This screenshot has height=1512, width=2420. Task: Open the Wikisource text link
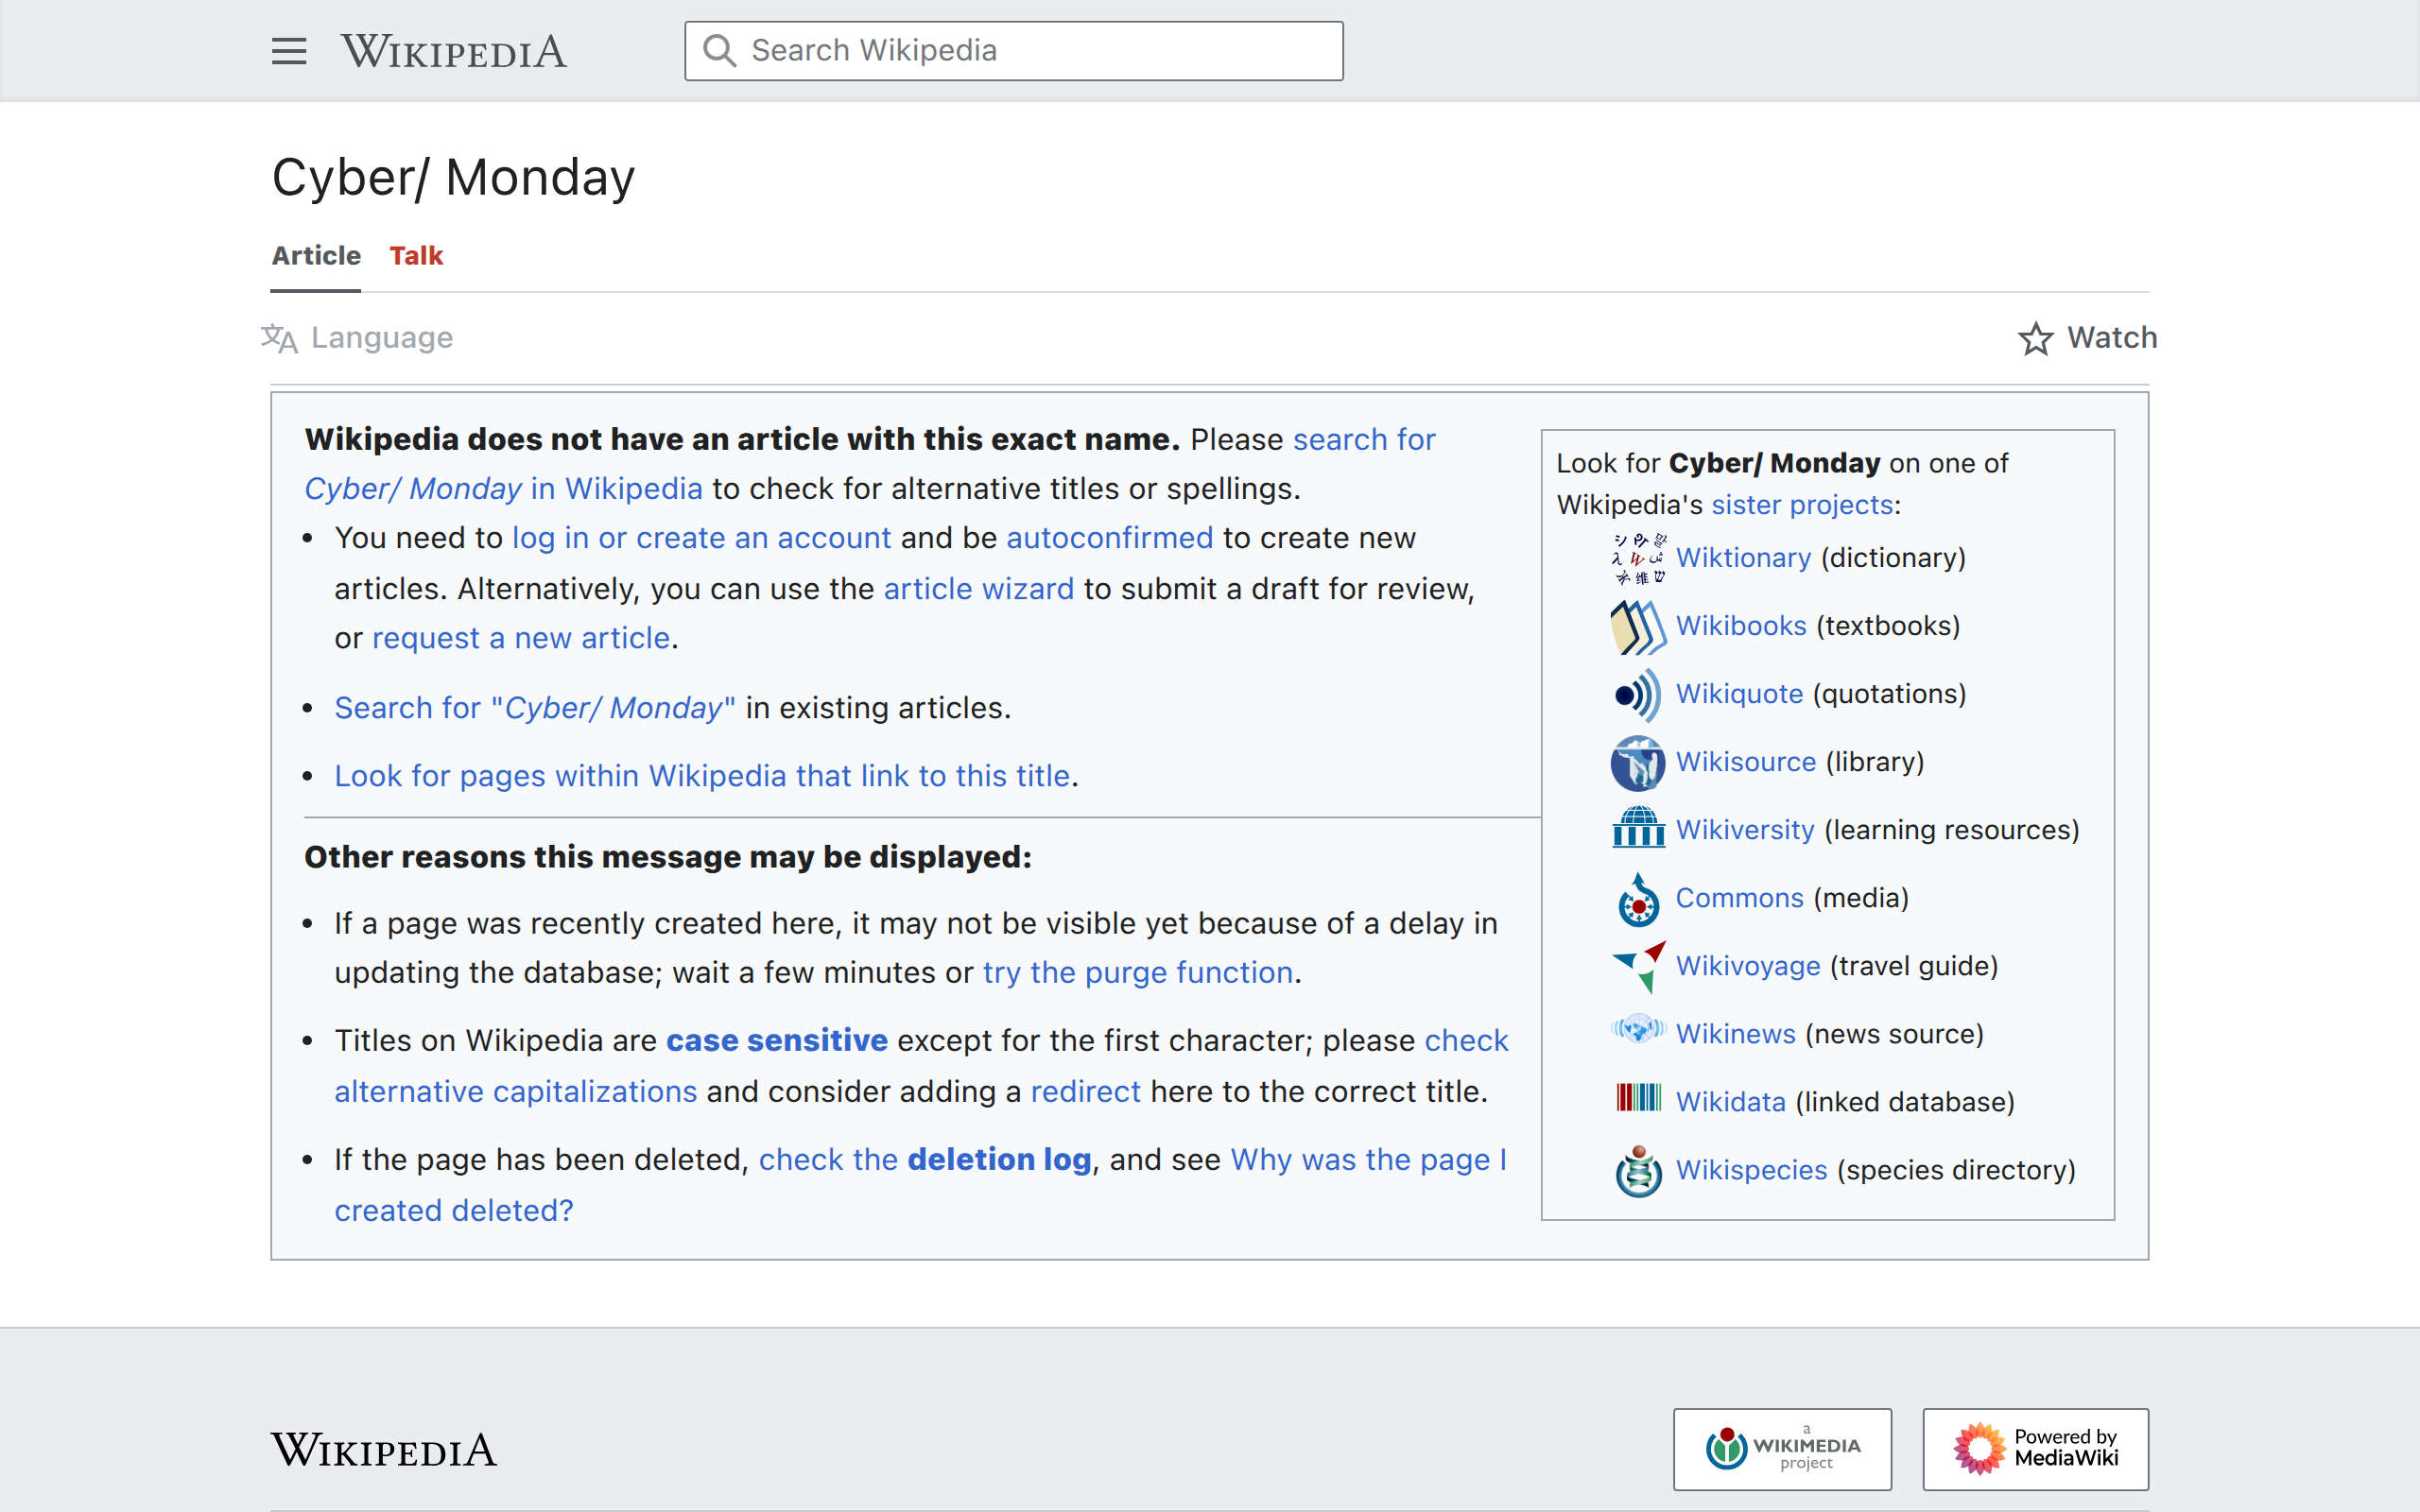(1746, 762)
